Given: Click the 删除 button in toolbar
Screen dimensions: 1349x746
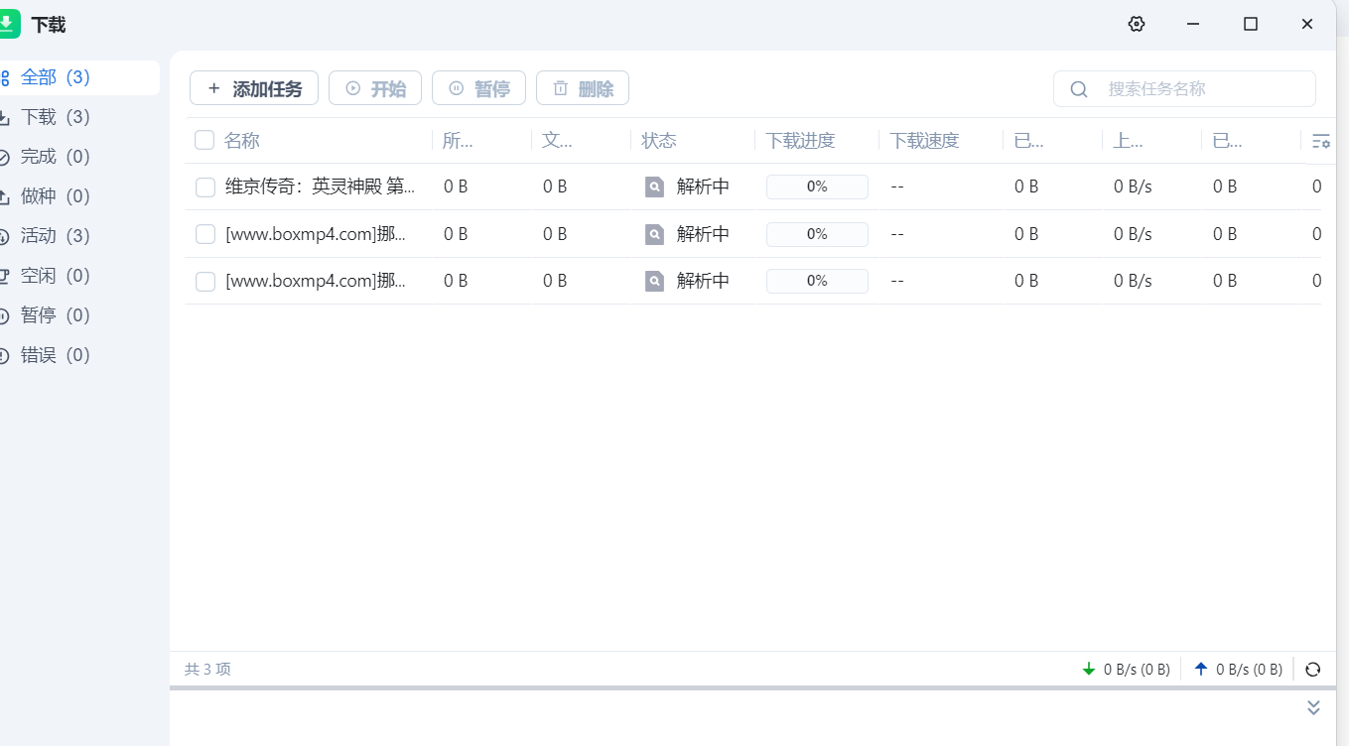Looking at the screenshot, I should [x=583, y=88].
